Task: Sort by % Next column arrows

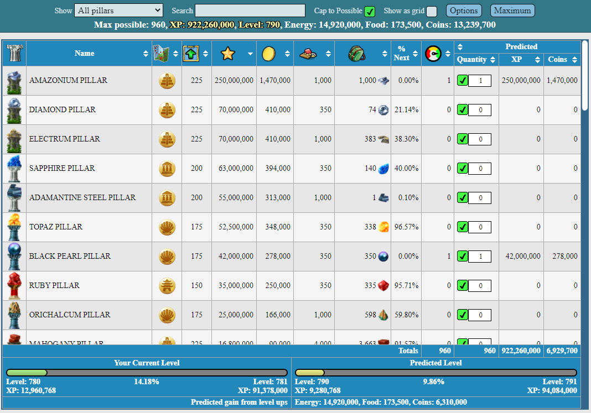Action: [x=415, y=54]
